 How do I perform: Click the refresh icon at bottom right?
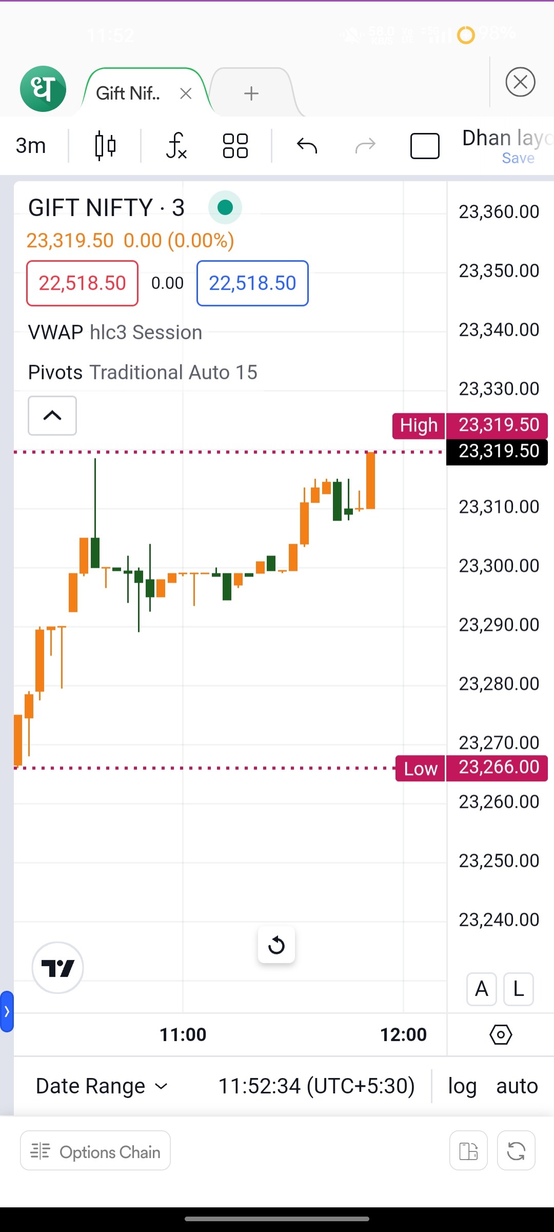[516, 1150]
